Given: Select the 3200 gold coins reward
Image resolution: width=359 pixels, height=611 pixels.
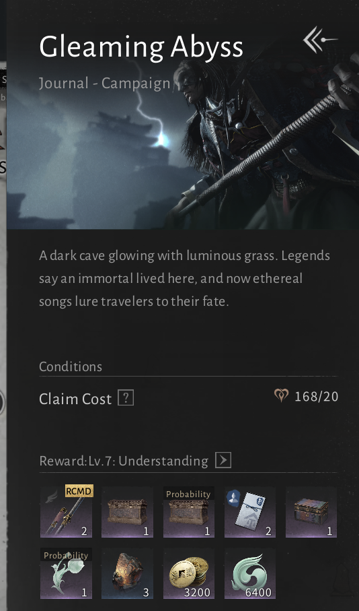Looking at the screenshot, I should [189, 573].
